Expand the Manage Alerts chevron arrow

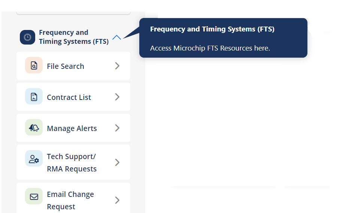(117, 128)
